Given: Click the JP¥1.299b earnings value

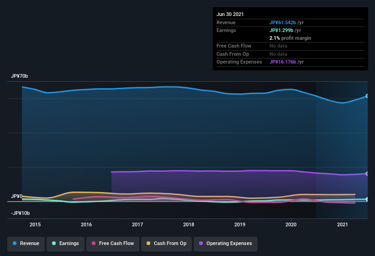Looking at the screenshot, I should (281, 30).
